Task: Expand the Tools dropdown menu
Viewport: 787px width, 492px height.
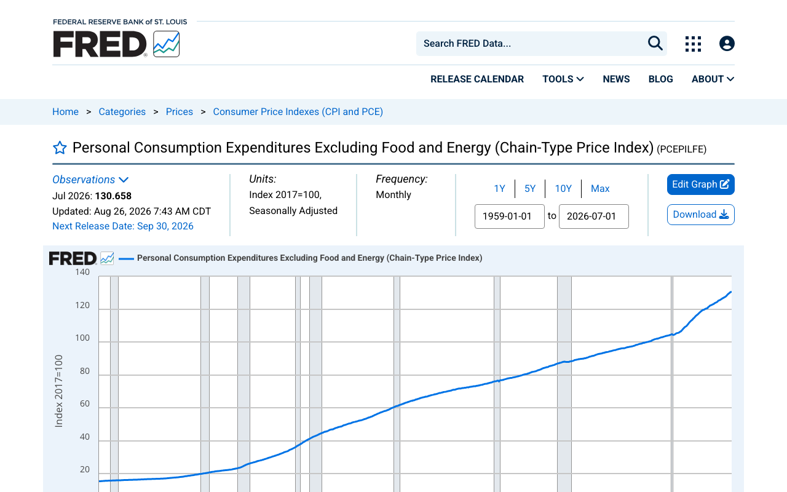Action: 563,79
